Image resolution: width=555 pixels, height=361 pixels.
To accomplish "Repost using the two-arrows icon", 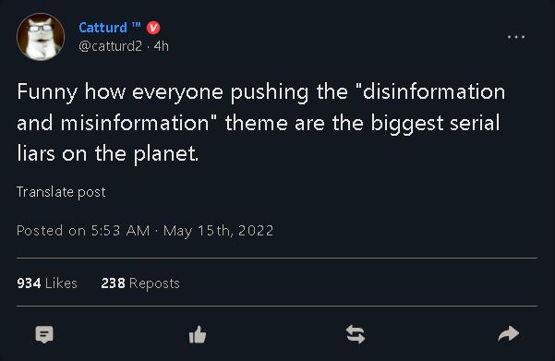I will pyautogui.click(x=356, y=334).
